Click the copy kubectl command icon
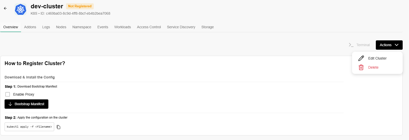The height and width of the screenshot is (140, 409). [59, 127]
